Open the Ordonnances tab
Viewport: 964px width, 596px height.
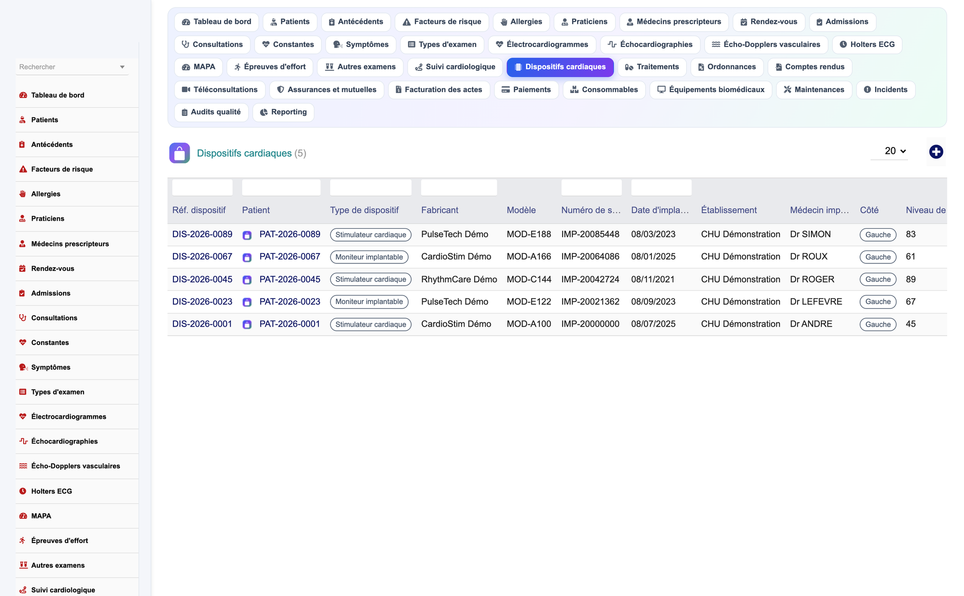[x=727, y=67]
